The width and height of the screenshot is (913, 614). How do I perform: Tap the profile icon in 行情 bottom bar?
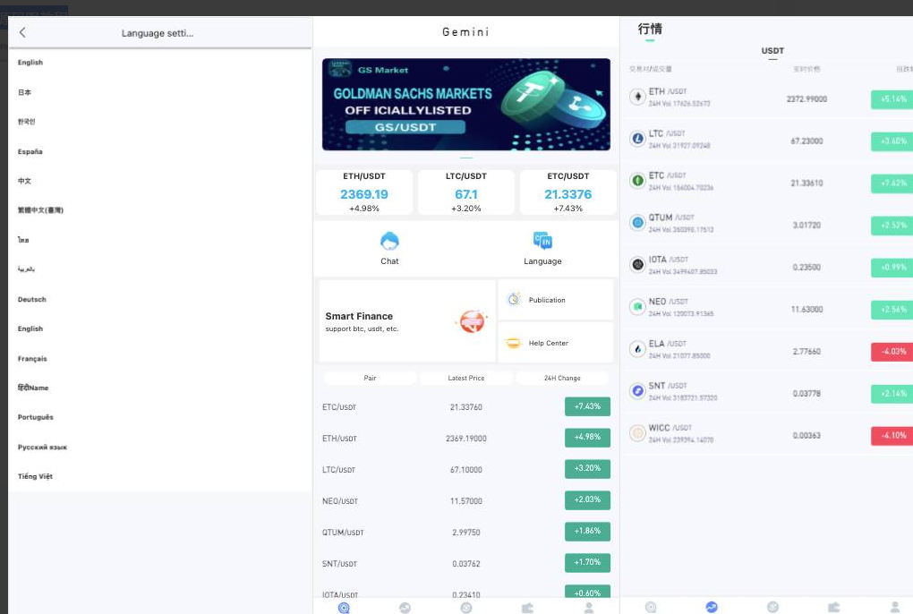pos(895,607)
